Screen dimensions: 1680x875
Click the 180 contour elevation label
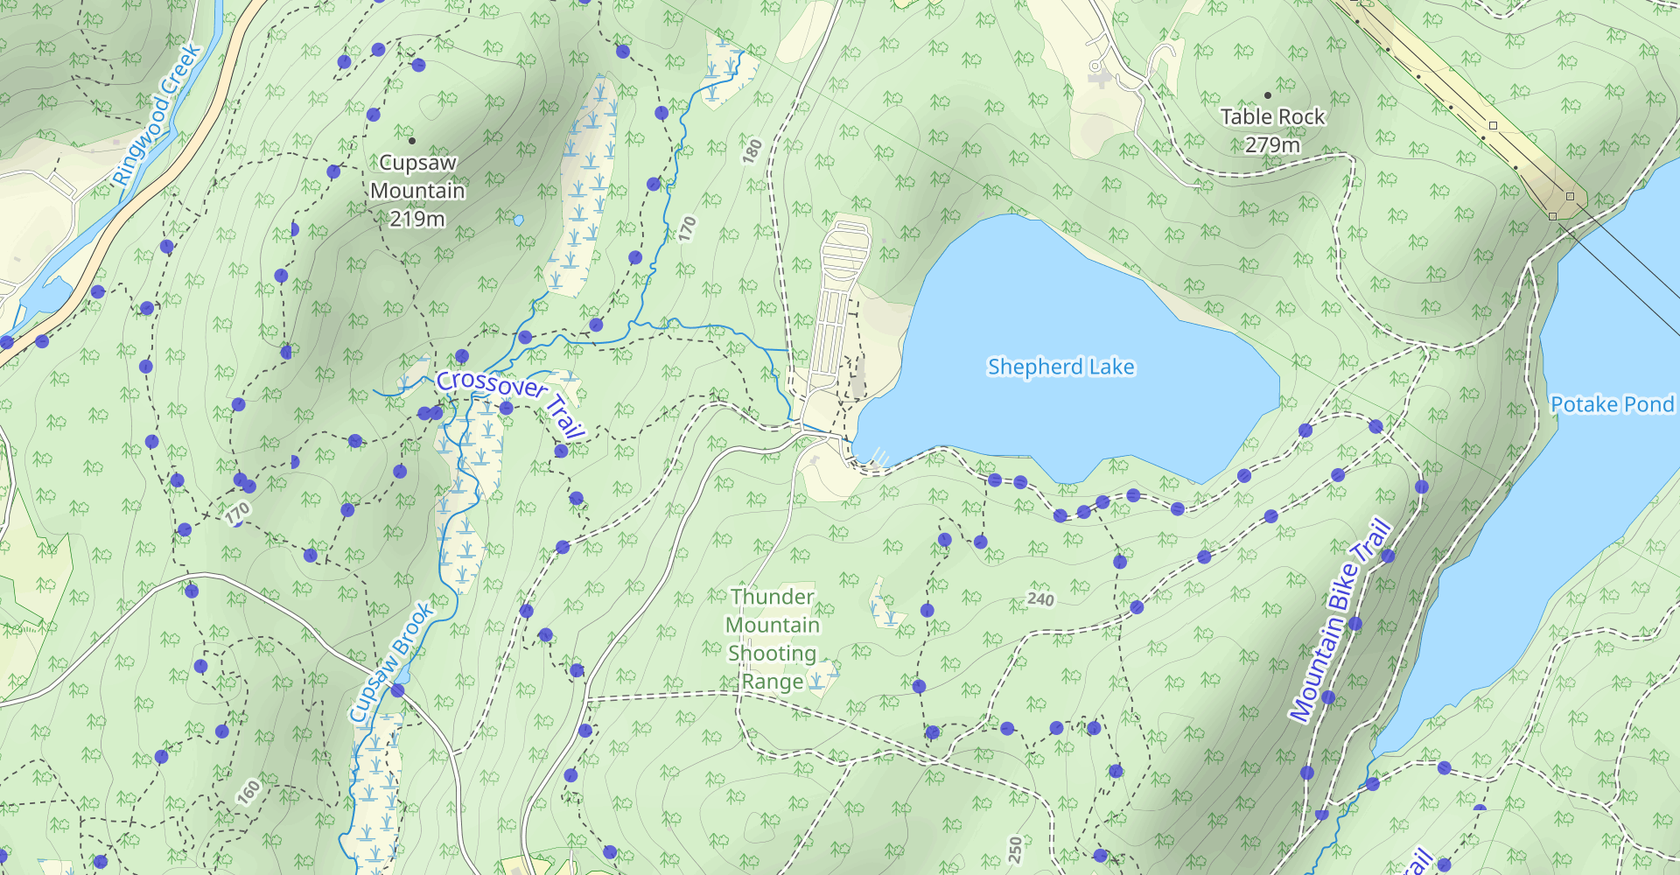752,150
